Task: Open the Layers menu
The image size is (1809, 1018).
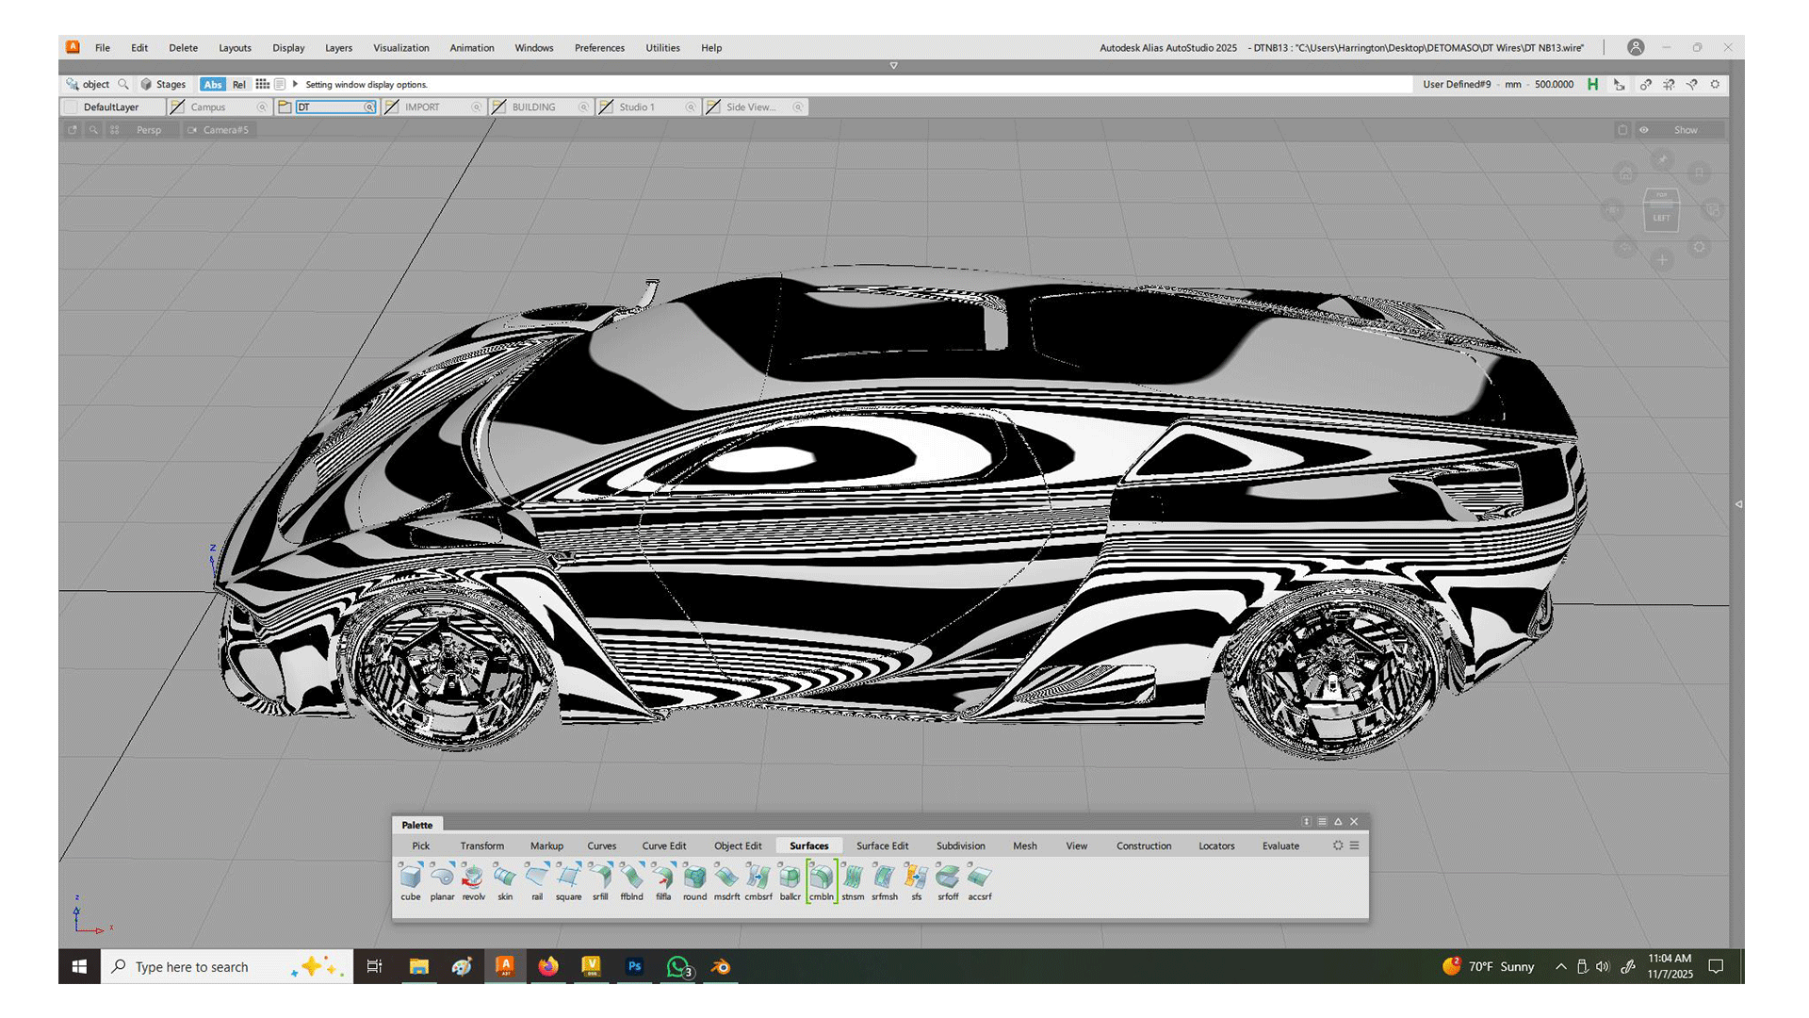Action: [x=338, y=48]
